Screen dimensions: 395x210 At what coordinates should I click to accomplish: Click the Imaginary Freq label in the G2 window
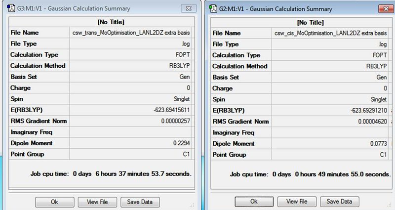(x=233, y=132)
